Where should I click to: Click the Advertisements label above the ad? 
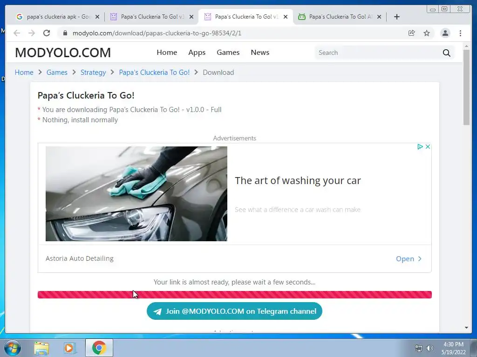click(x=234, y=138)
